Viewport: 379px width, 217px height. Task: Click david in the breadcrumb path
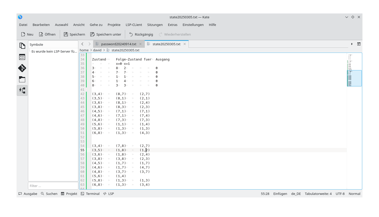tap(97, 50)
